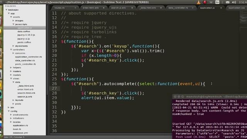
Task: Open search.js.erb in the sidebar tree
Action: click(x=25, y=97)
